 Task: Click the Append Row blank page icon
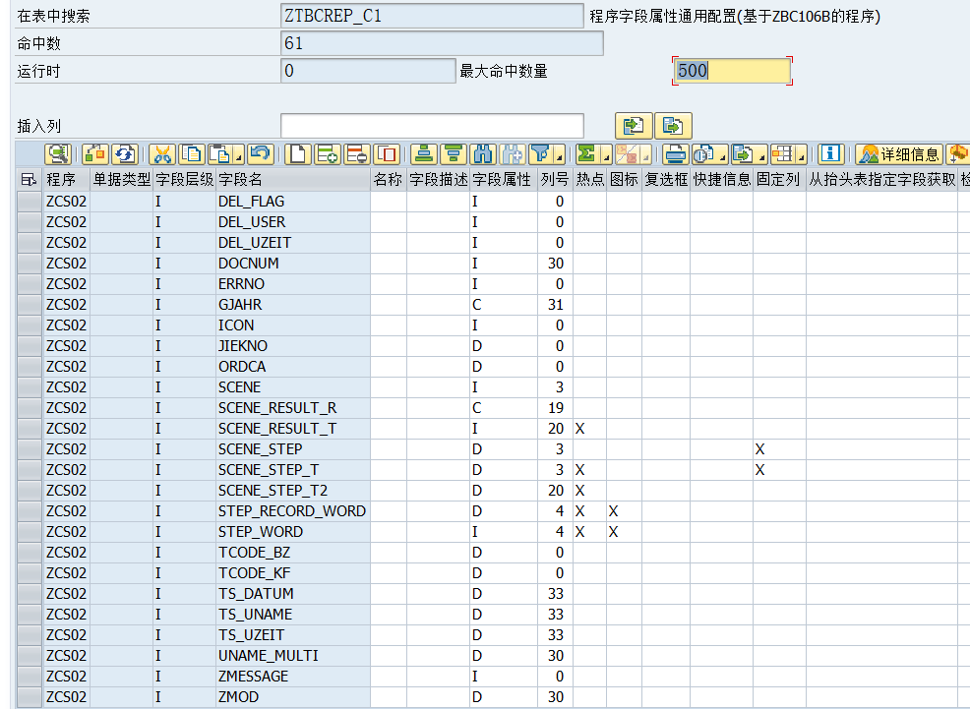click(x=298, y=153)
